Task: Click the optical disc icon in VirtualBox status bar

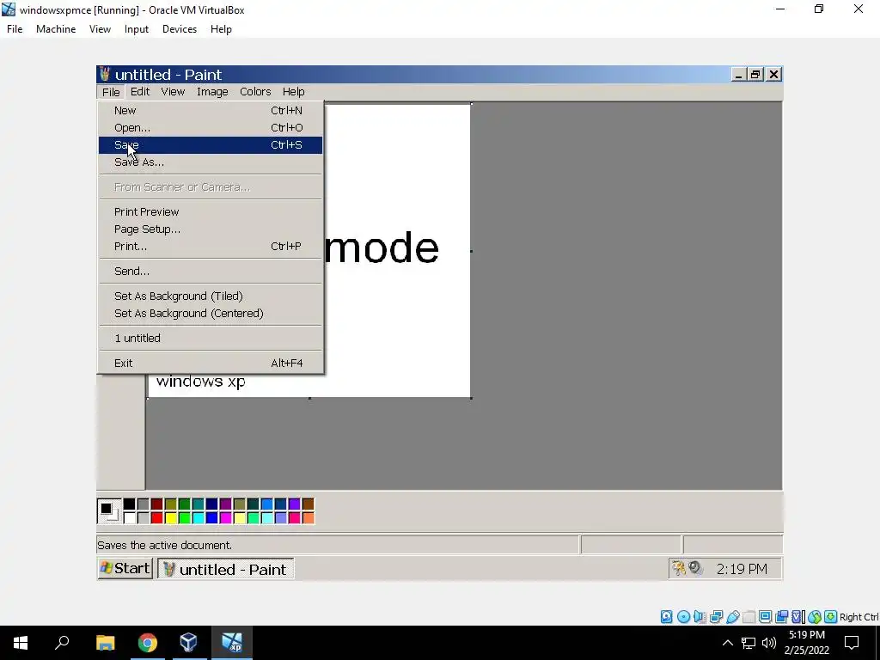Action: click(x=683, y=617)
